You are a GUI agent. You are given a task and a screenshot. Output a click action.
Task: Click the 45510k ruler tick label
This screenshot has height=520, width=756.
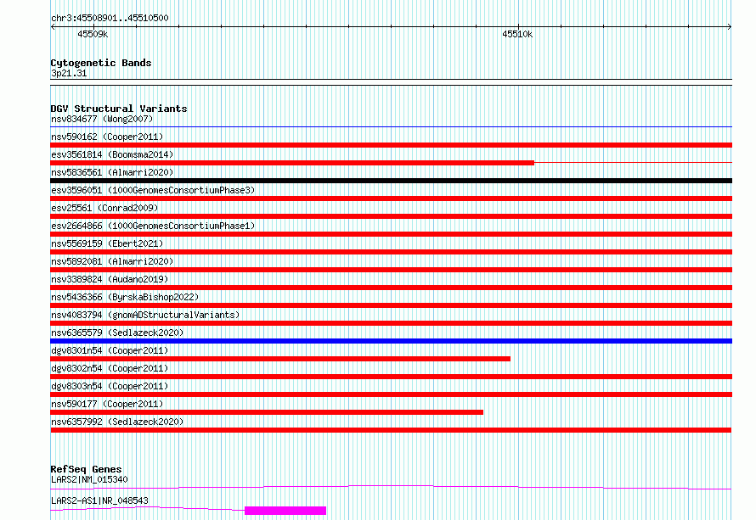point(517,34)
